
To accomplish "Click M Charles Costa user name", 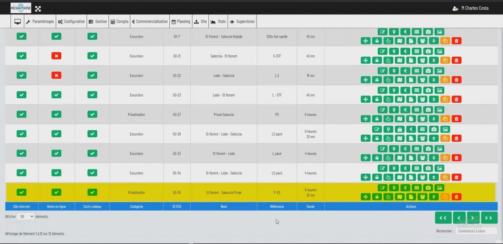I will 475,8.
